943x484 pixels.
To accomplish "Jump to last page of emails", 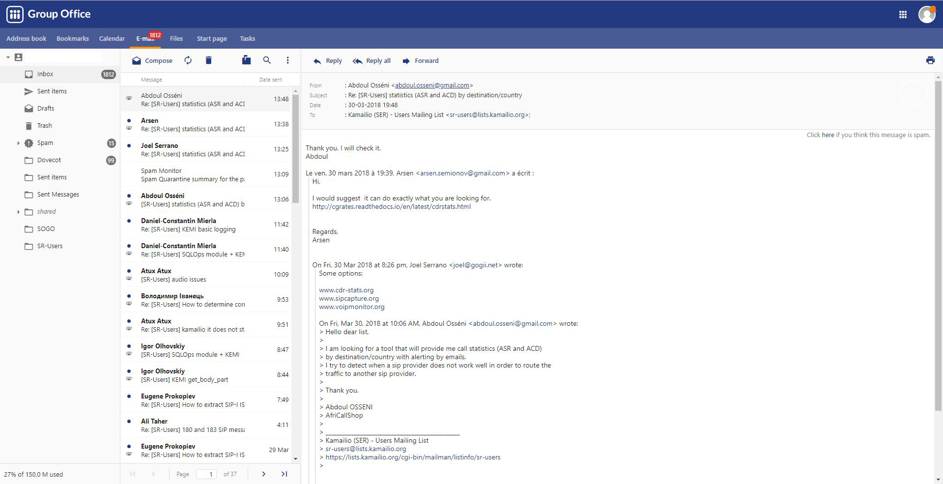I will [x=284, y=474].
